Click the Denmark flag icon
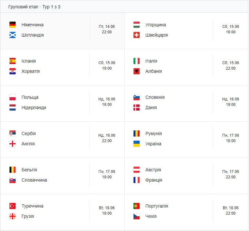This screenshot has width=249, height=231. [136, 107]
